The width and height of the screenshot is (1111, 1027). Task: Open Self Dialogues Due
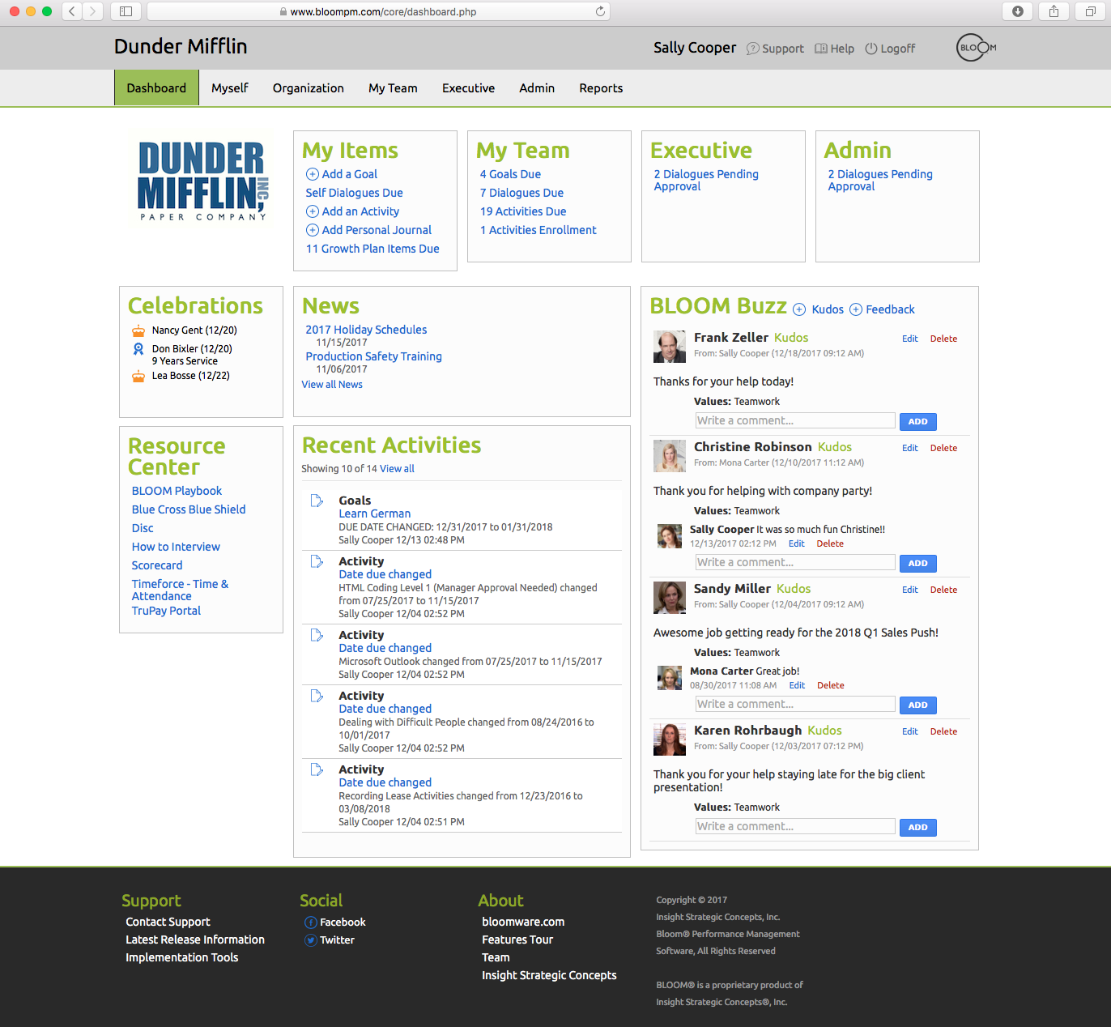pyautogui.click(x=354, y=193)
